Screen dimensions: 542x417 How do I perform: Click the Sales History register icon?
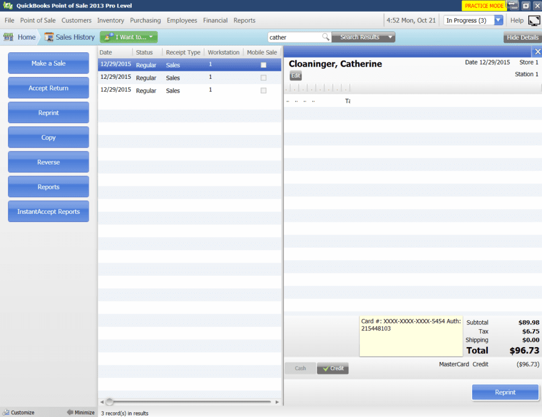coord(49,37)
